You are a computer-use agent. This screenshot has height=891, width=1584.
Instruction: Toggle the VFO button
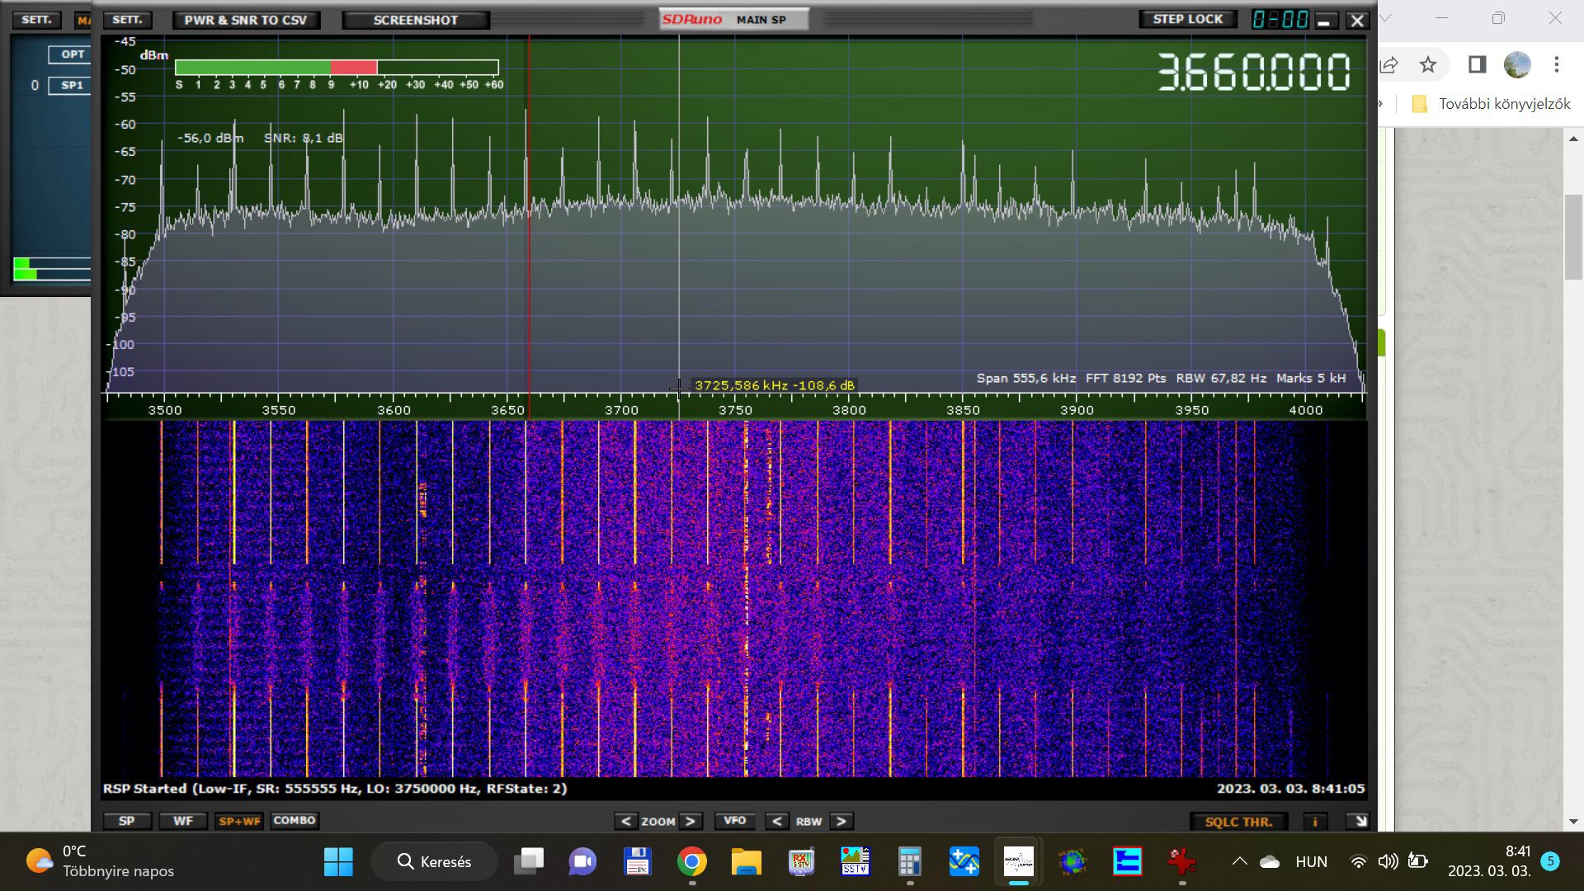click(x=734, y=821)
